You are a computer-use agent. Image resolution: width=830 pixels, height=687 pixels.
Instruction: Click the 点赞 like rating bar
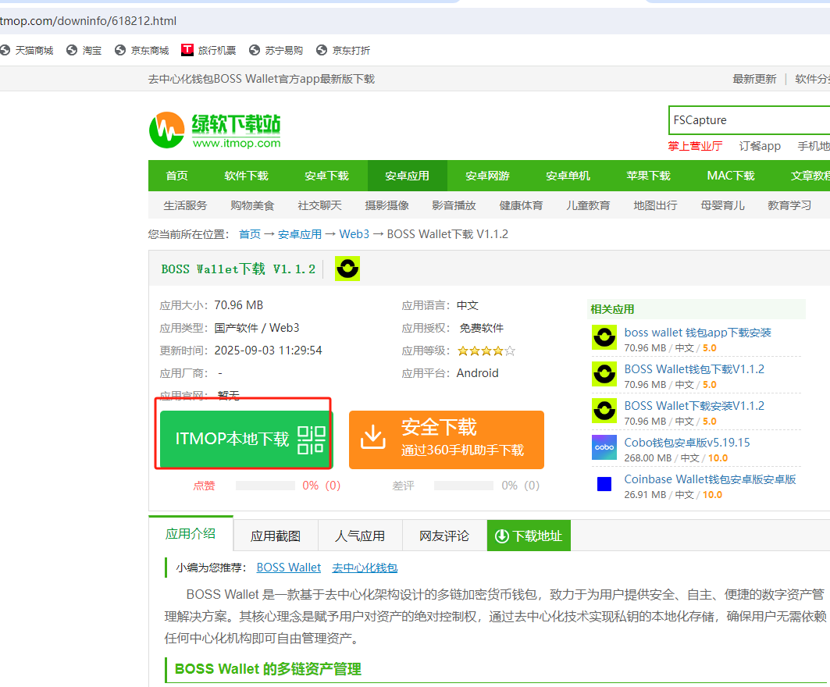pyautogui.click(x=265, y=486)
